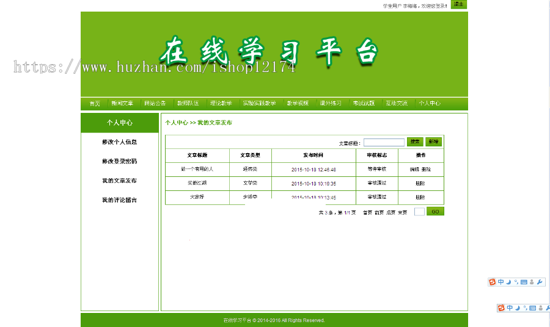The height and width of the screenshot is (327, 550).
Task: Click the 文章类型 column header
Action: coord(250,155)
